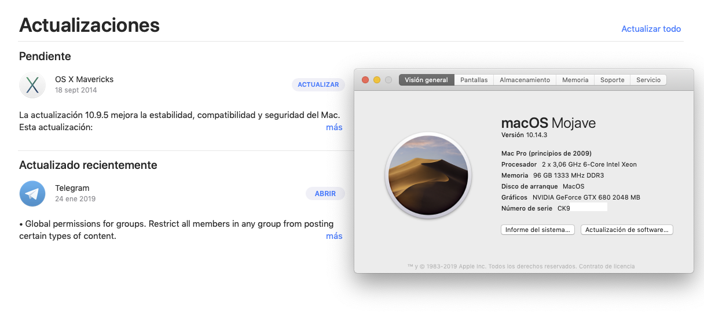Switch to the Pantallas tab
704x317 pixels.
click(x=474, y=80)
